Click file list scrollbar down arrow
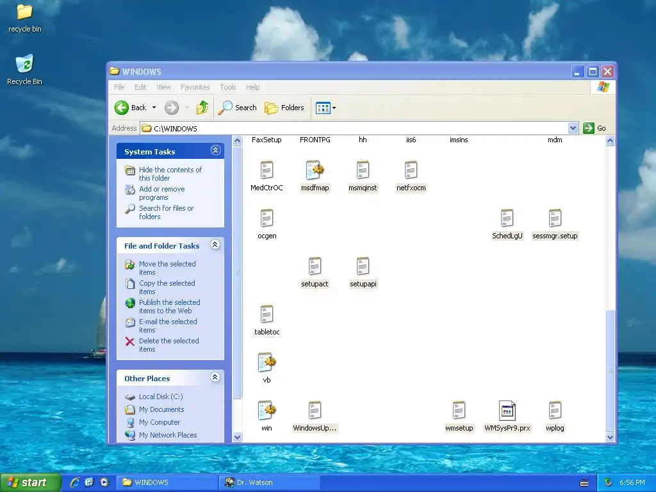Screen dimensions: 656x492 pos(610,437)
